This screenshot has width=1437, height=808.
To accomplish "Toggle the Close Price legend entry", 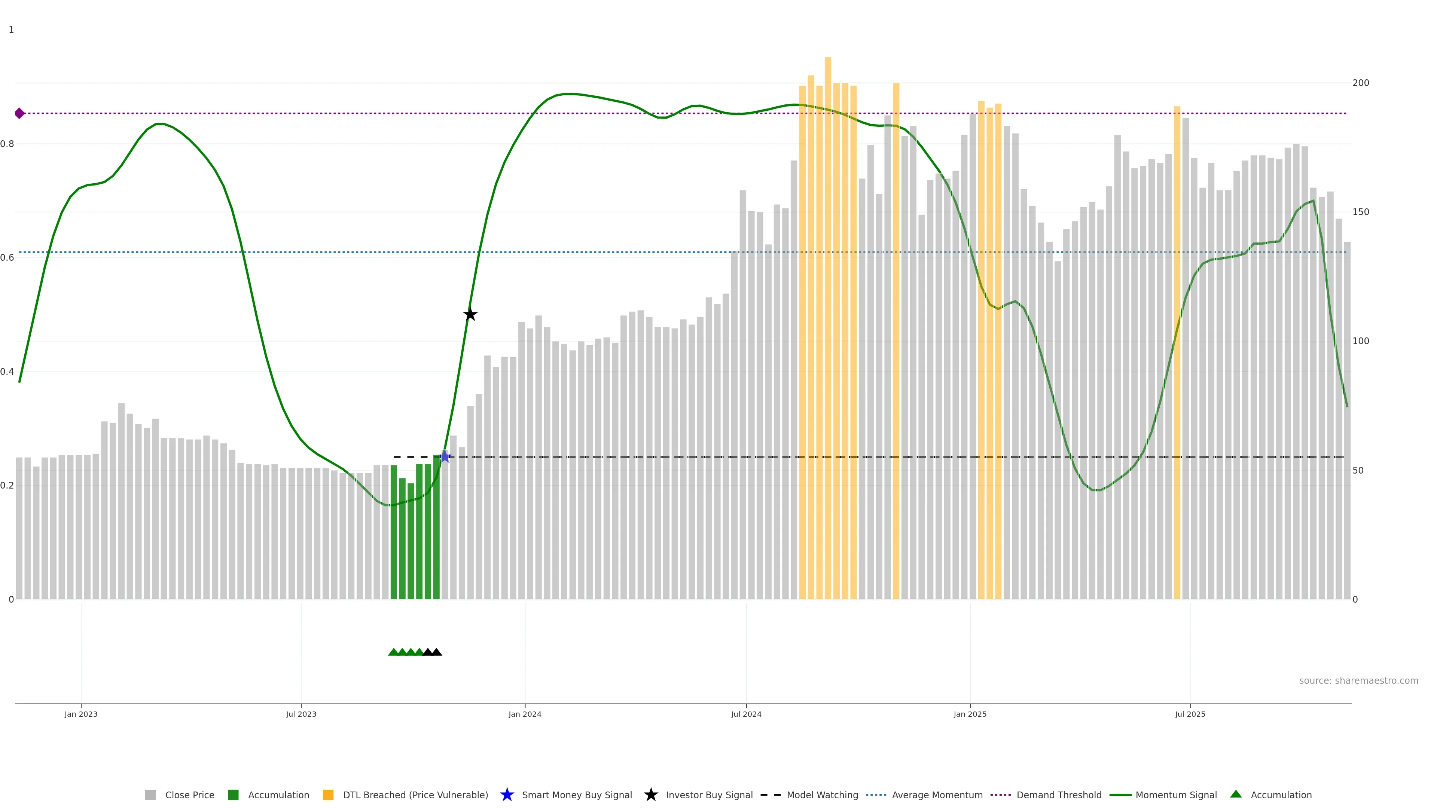I will click(x=189, y=795).
